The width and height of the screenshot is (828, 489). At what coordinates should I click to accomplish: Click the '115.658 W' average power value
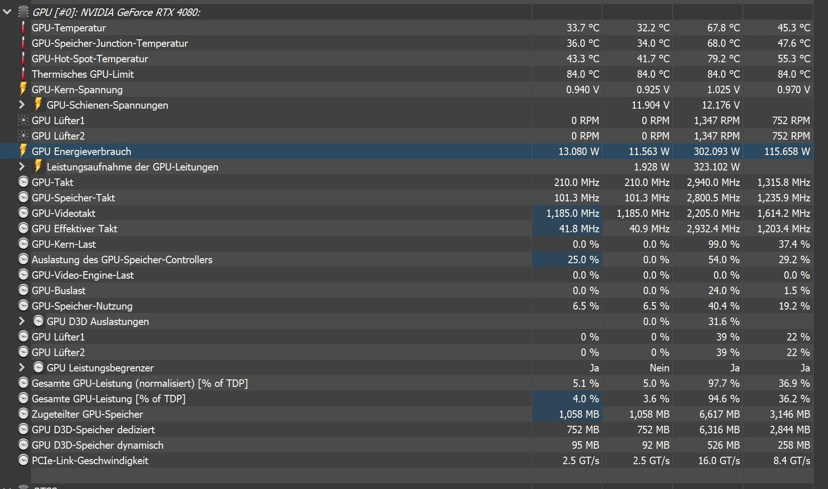(787, 152)
